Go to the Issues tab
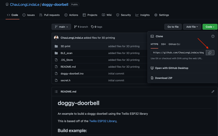Image resolution: width=218 pixels, height=136 pixels. point(29,15)
